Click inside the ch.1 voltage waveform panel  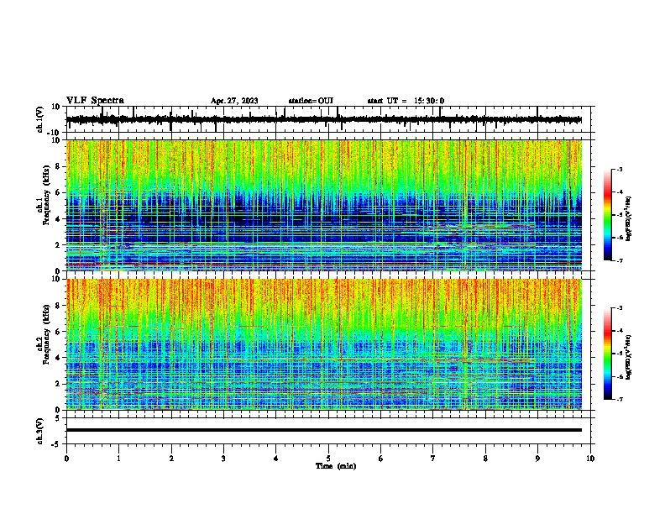click(330, 119)
